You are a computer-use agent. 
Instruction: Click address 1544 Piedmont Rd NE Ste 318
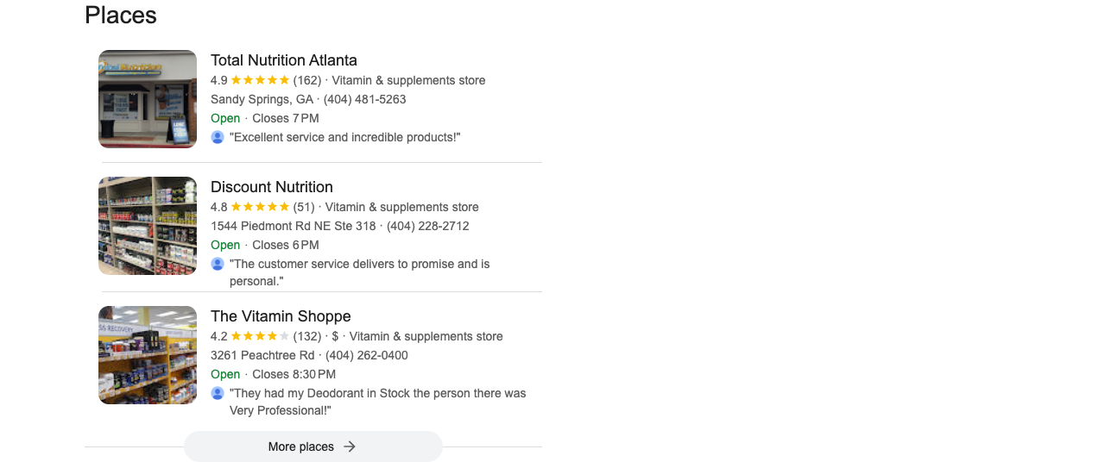(x=294, y=226)
